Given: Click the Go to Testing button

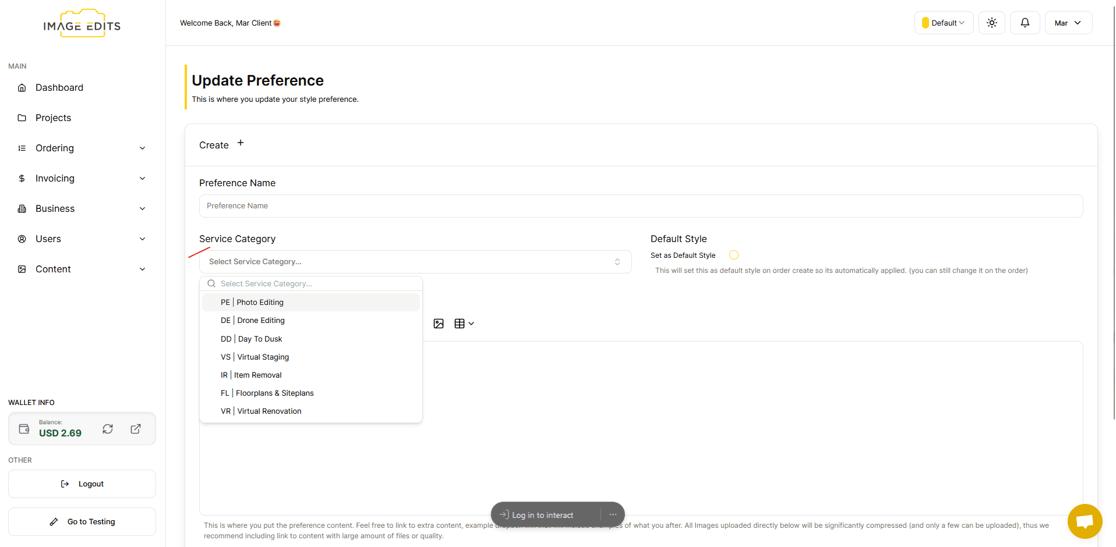Looking at the screenshot, I should coord(82,521).
